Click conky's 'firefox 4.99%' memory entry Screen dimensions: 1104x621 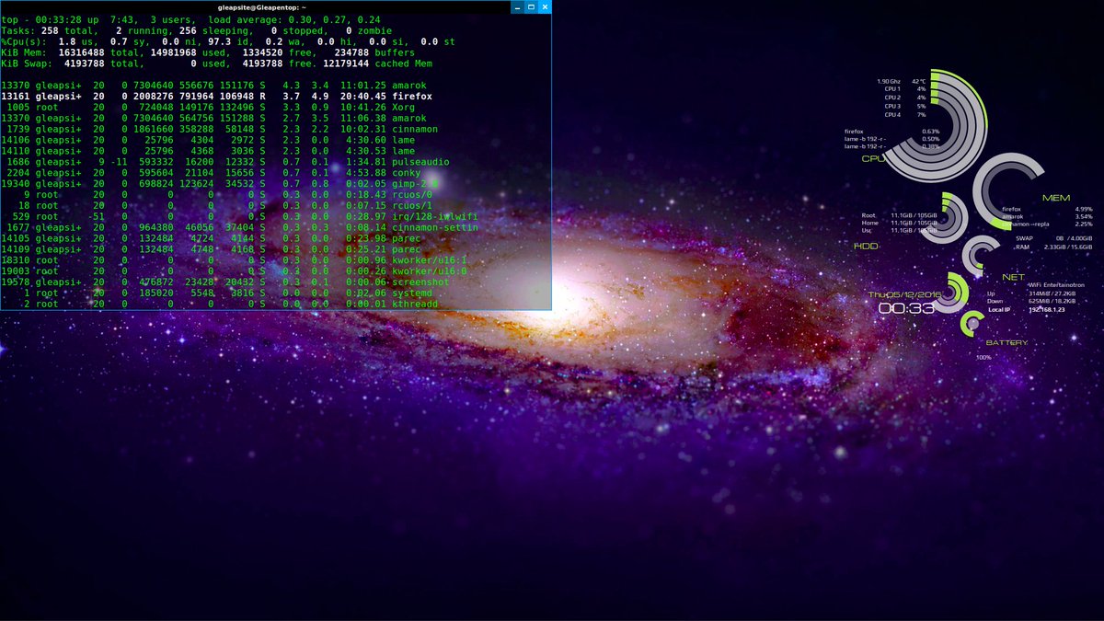pyautogui.click(x=1047, y=209)
